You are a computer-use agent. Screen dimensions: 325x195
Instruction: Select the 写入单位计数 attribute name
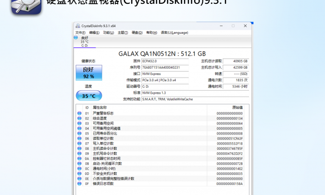103,144
